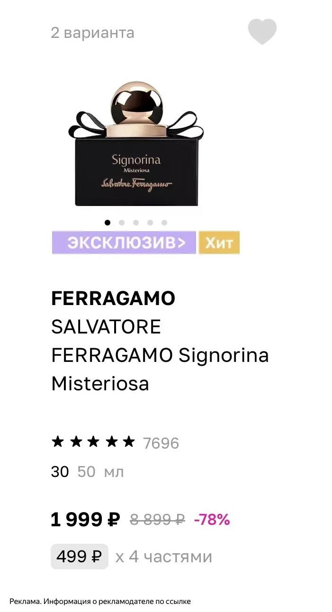Select the 50 ml volume option

pyautogui.click(x=86, y=472)
